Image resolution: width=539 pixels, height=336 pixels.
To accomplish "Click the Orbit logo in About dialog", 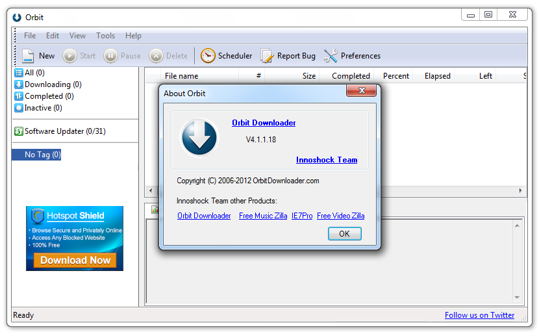I will click(x=199, y=138).
